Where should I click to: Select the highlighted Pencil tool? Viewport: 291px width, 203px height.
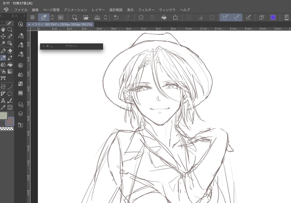pyautogui.click(x=3, y=58)
